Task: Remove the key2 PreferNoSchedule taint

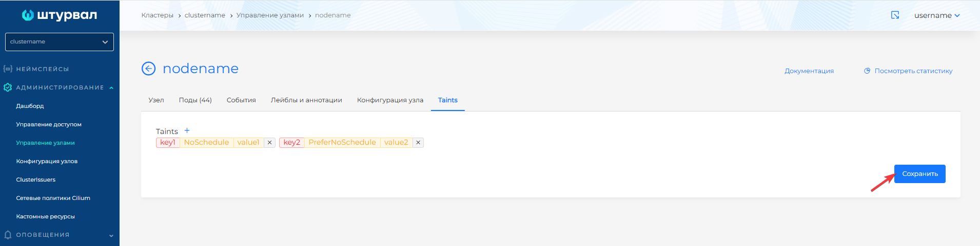Action: (418, 143)
